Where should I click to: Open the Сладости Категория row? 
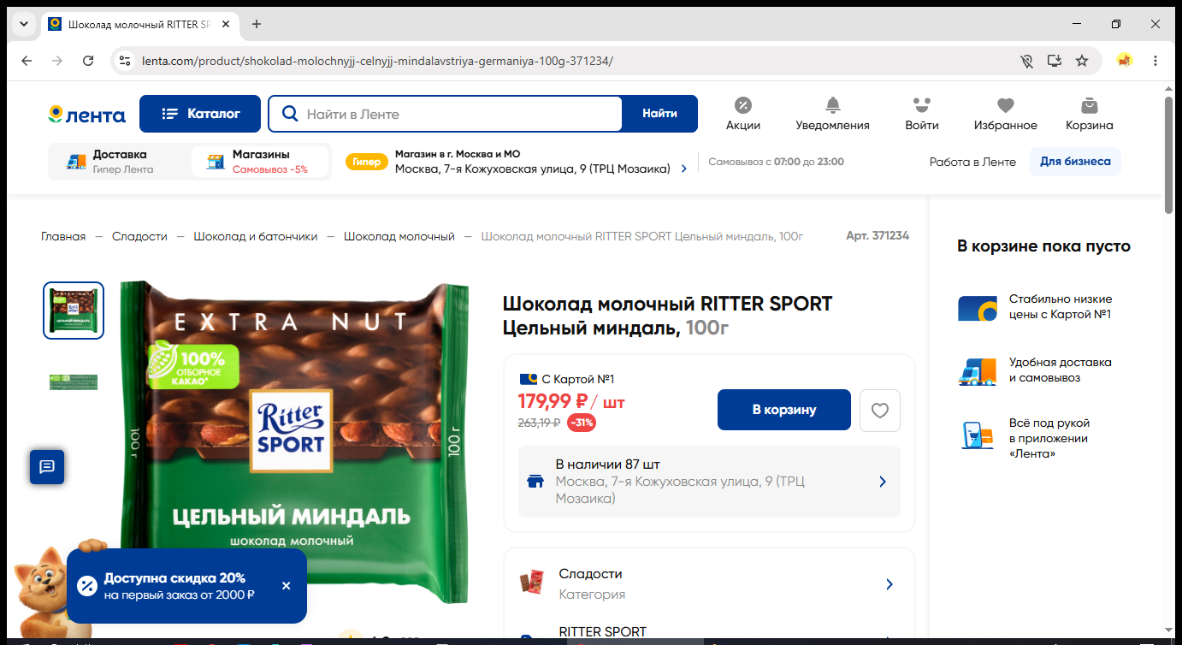tap(709, 584)
